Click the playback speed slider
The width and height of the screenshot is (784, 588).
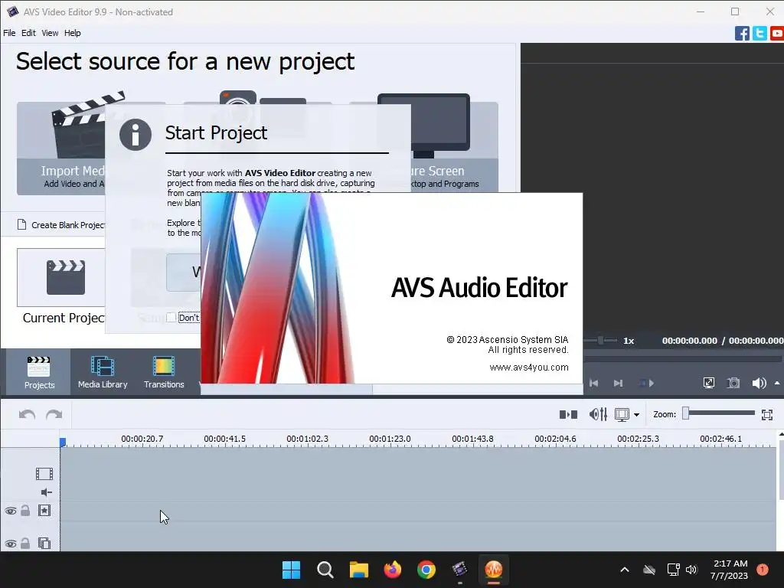(600, 341)
